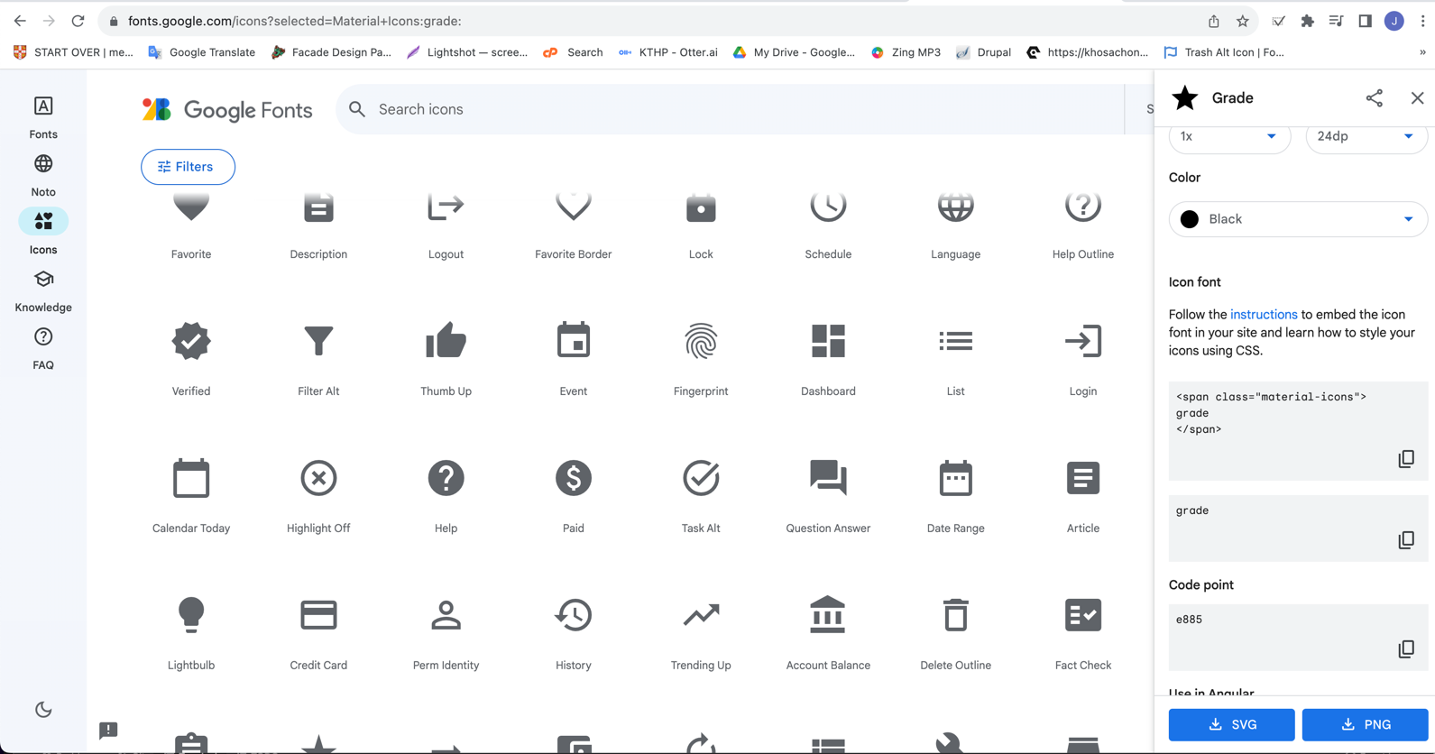
Task: Select the Dashboard icon
Action: click(827, 343)
